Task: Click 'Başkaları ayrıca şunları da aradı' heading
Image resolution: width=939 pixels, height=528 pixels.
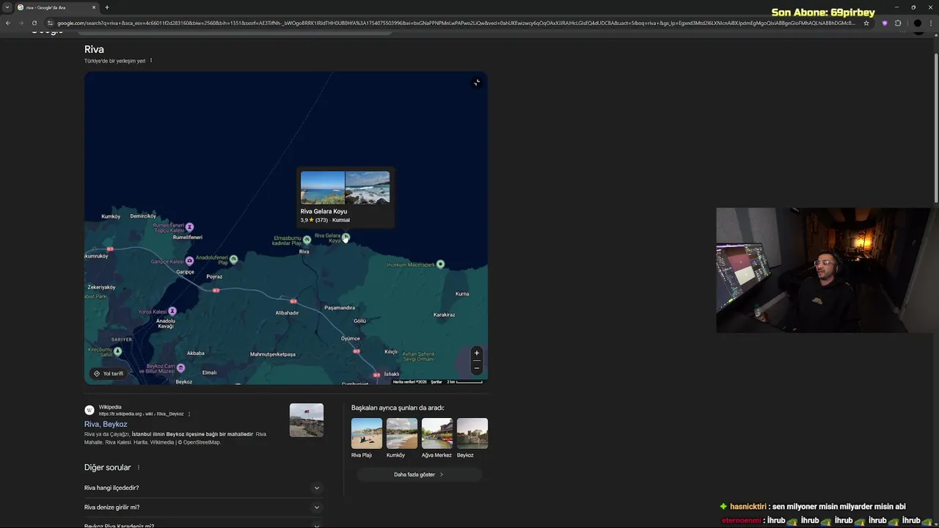Action: [398, 408]
